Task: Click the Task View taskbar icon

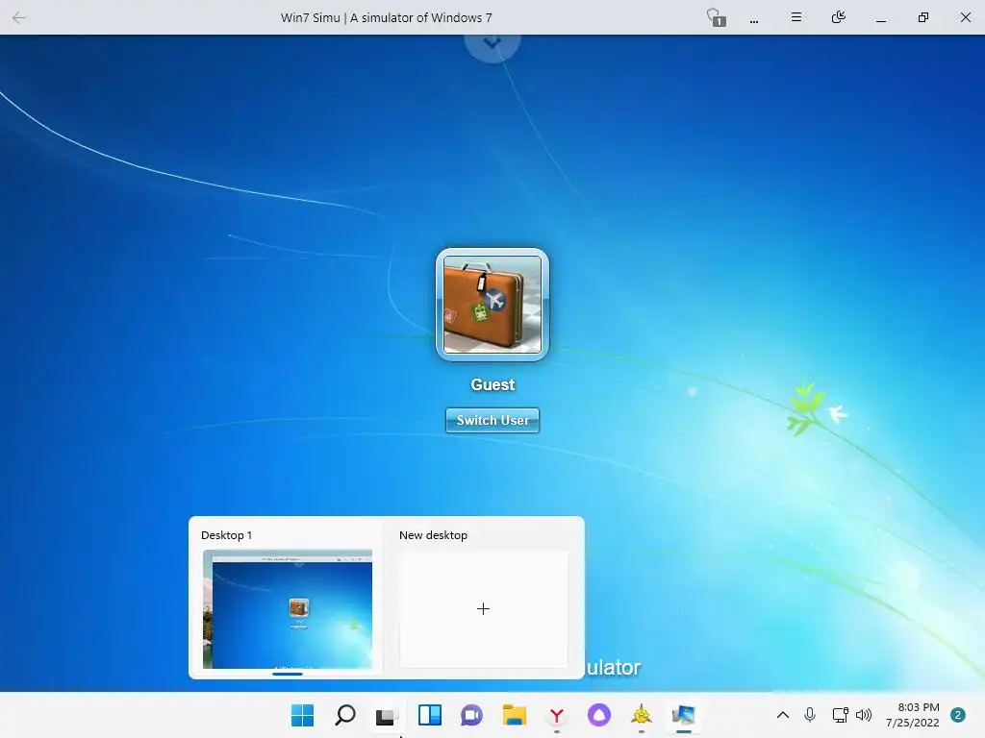Action: point(387,715)
